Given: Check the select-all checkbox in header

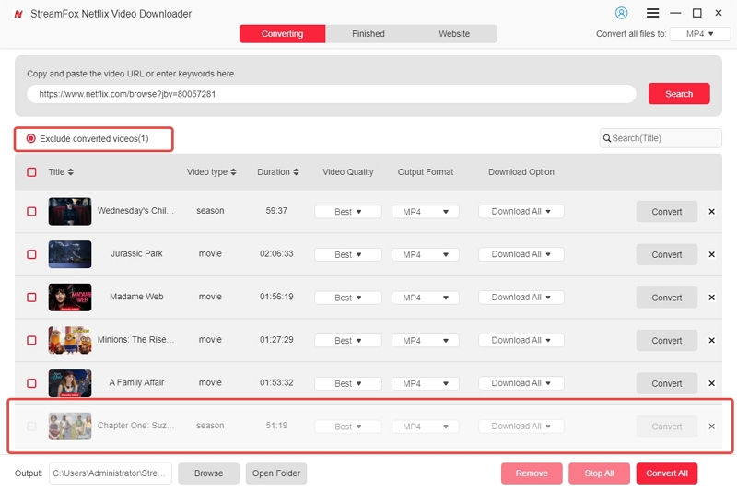Looking at the screenshot, I should (x=31, y=172).
